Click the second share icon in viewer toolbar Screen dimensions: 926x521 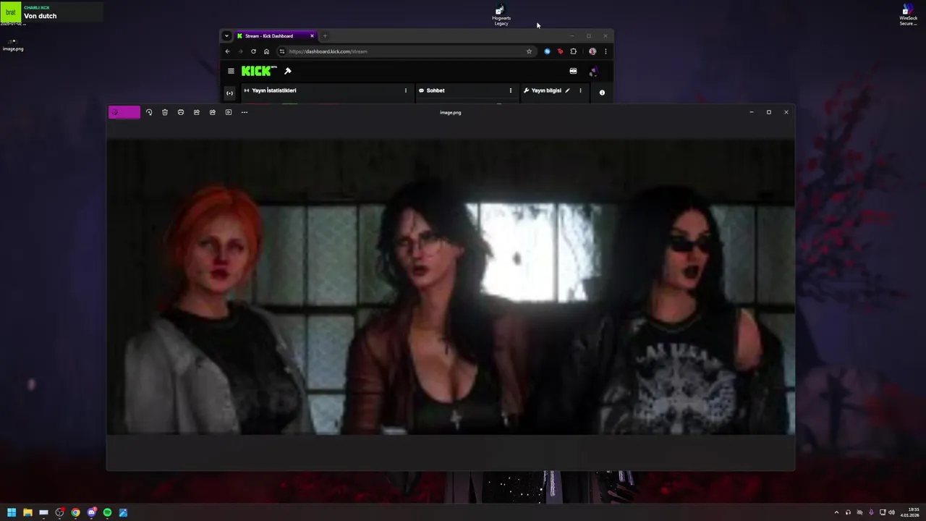tap(213, 112)
